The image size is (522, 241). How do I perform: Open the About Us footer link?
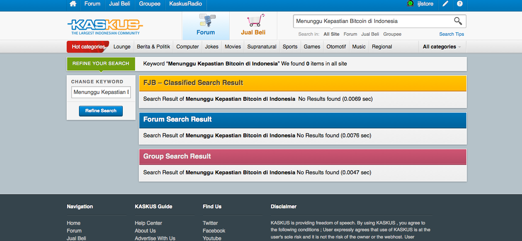[145, 231]
